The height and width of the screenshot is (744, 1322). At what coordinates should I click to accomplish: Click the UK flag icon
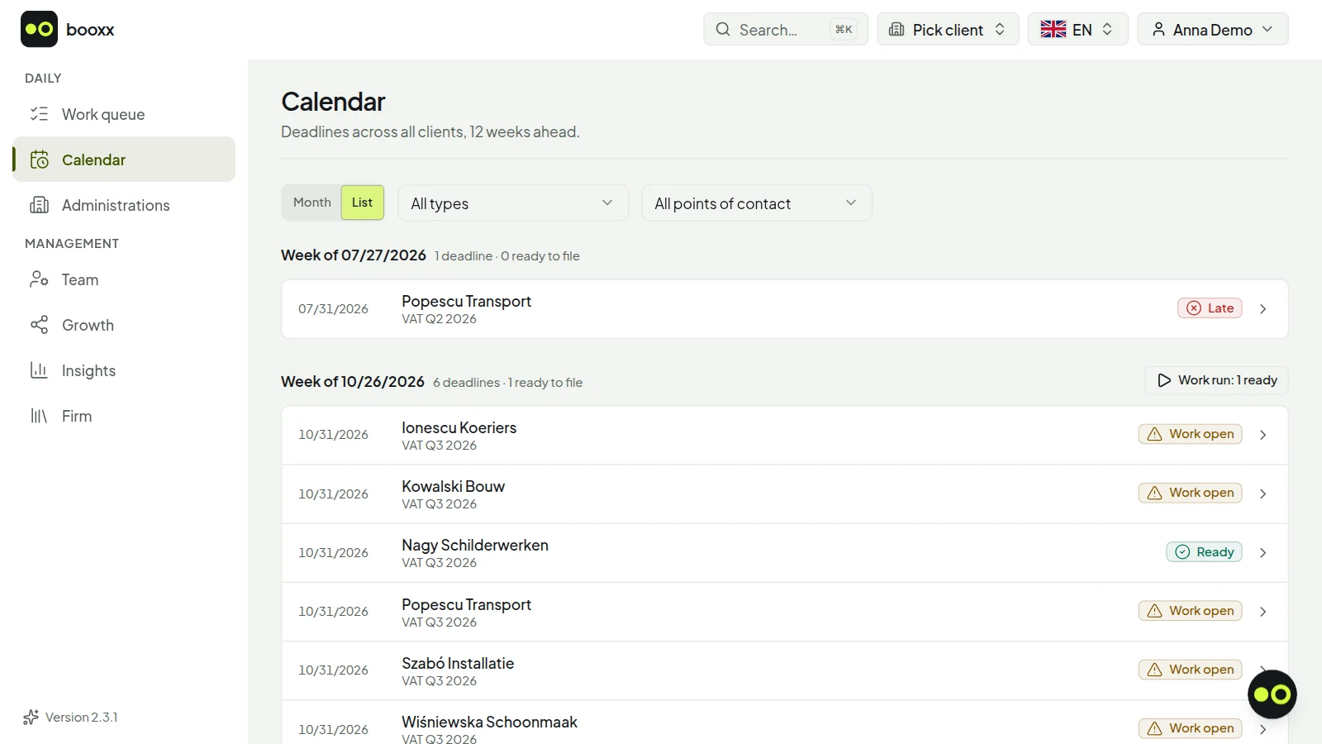coord(1053,29)
